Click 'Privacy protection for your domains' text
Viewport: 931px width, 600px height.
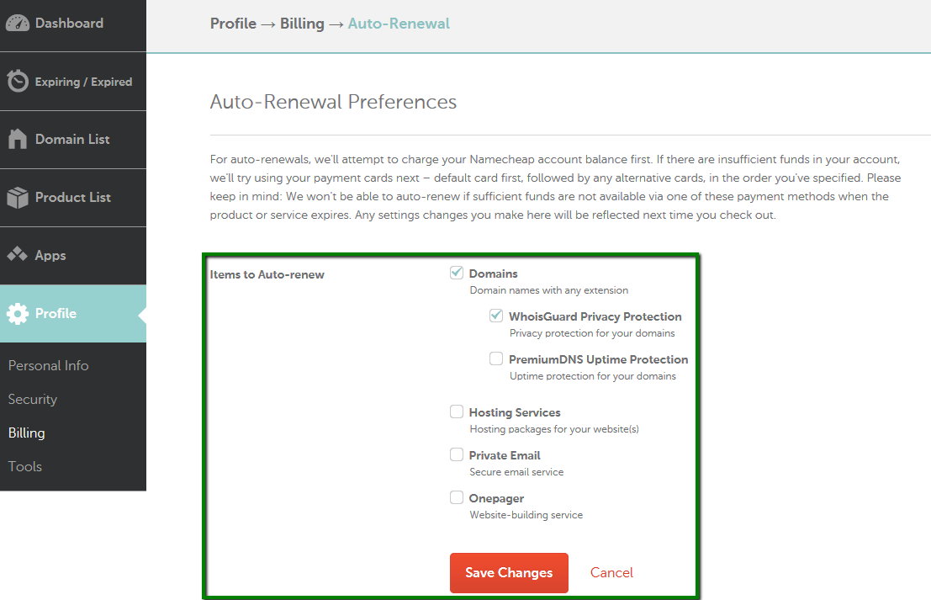click(593, 333)
